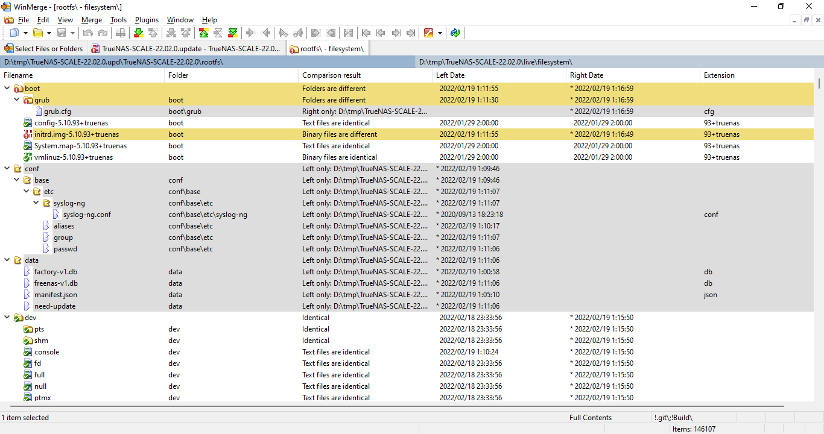Click Copy to Left toolbar icon

tap(265, 33)
